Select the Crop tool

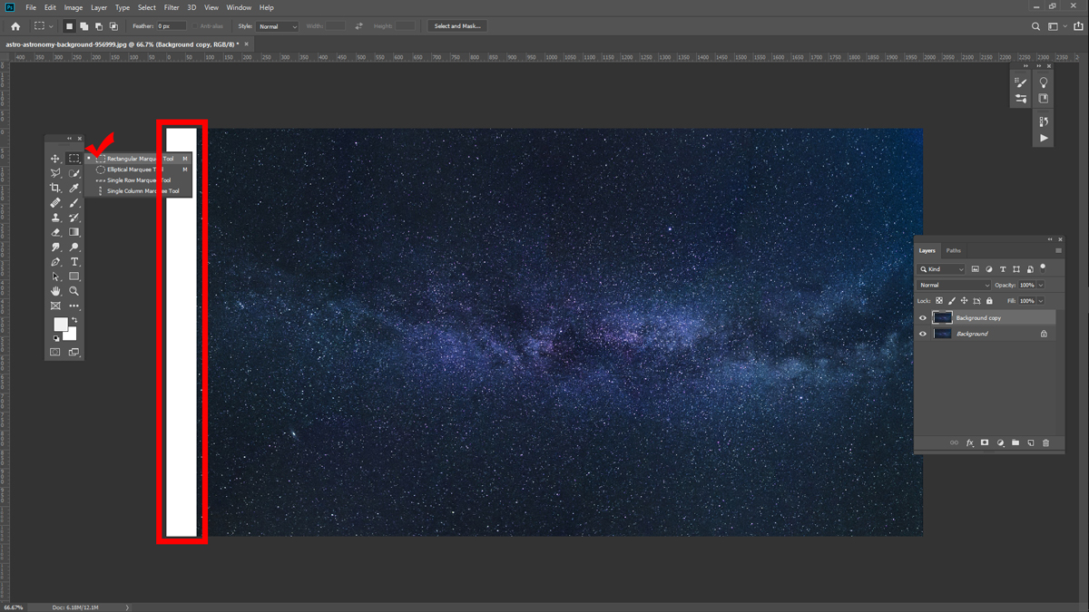(x=55, y=188)
